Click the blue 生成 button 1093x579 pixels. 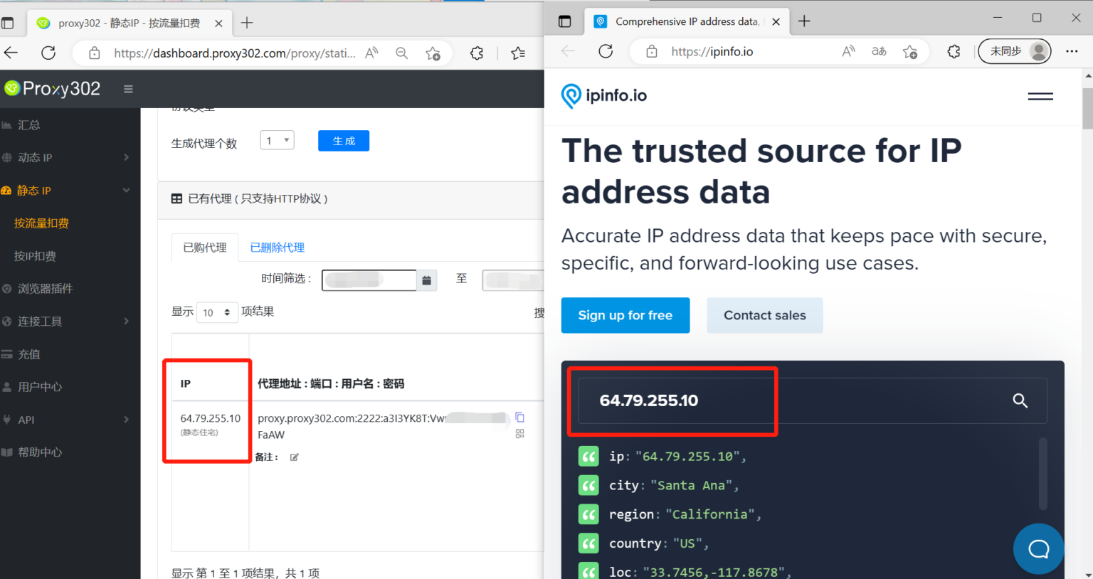(344, 140)
